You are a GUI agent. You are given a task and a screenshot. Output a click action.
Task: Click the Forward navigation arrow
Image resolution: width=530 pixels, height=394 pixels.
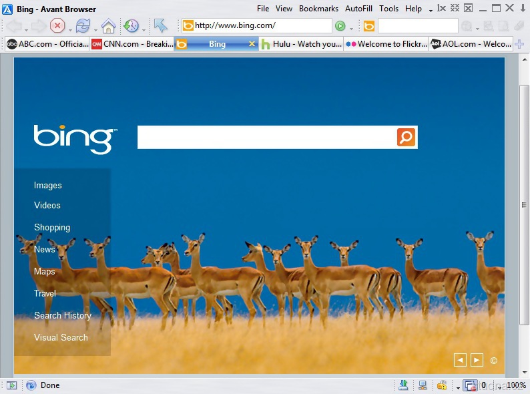pyautogui.click(x=39, y=25)
